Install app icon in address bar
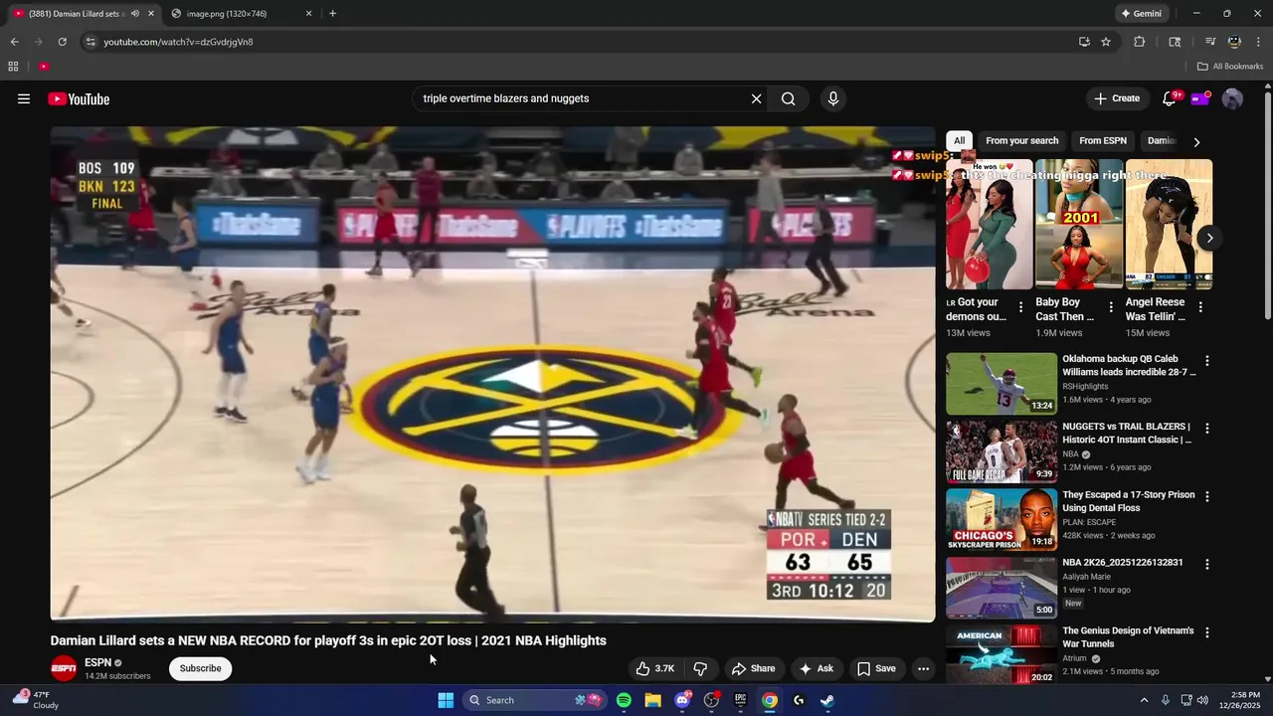Image resolution: width=1273 pixels, height=716 pixels. [x=1084, y=42]
